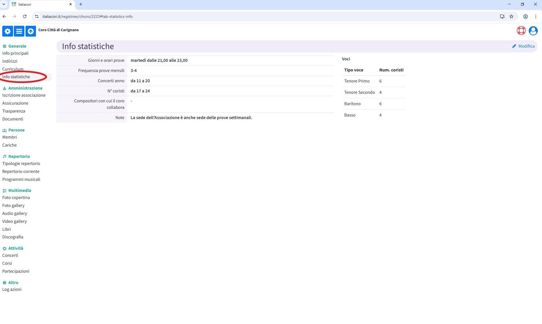
Task: Click the site information icon in address bar
Action: (x=37, y=16)
